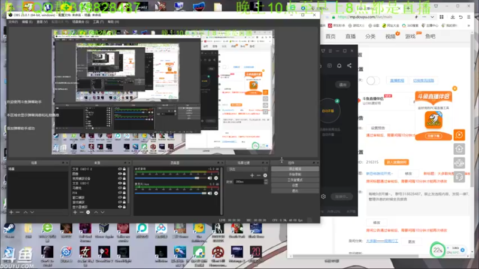Open browser extensions grid icon

click(441, 17)
